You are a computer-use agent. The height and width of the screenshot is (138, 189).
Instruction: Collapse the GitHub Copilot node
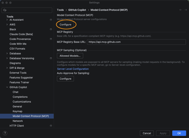click(7, 87)
